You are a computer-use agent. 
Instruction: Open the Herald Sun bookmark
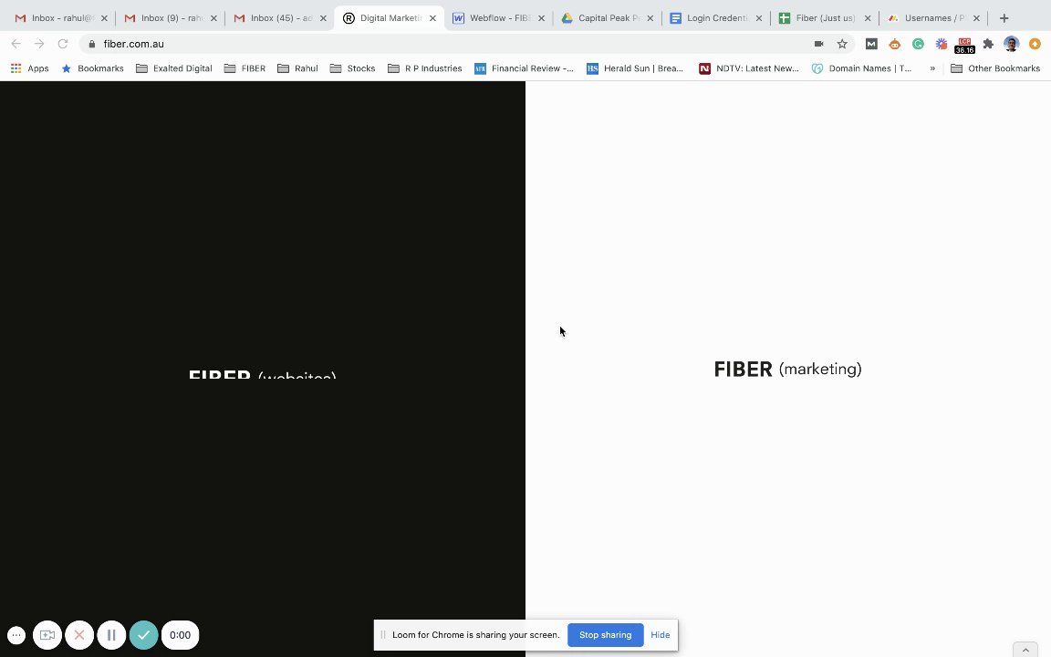coord(635,68)
